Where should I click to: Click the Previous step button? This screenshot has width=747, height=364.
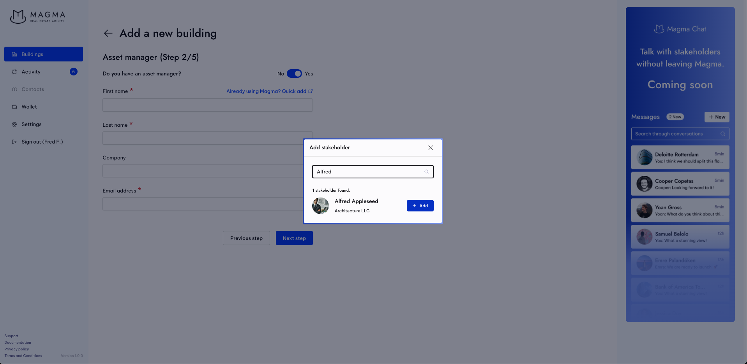(x=246, y=238)
